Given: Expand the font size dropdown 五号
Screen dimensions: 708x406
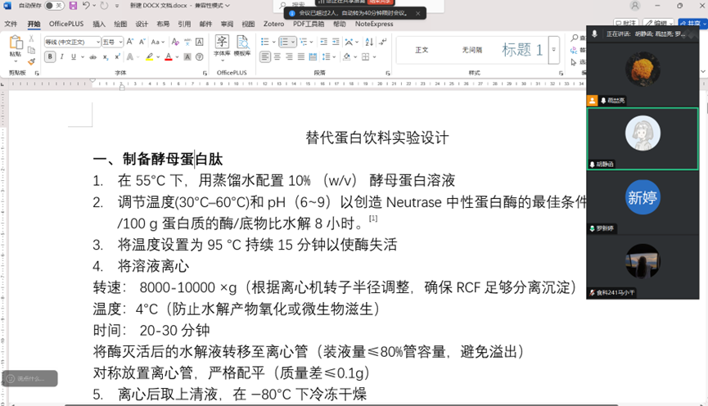Looking at the screenshot, I should 121,42.
